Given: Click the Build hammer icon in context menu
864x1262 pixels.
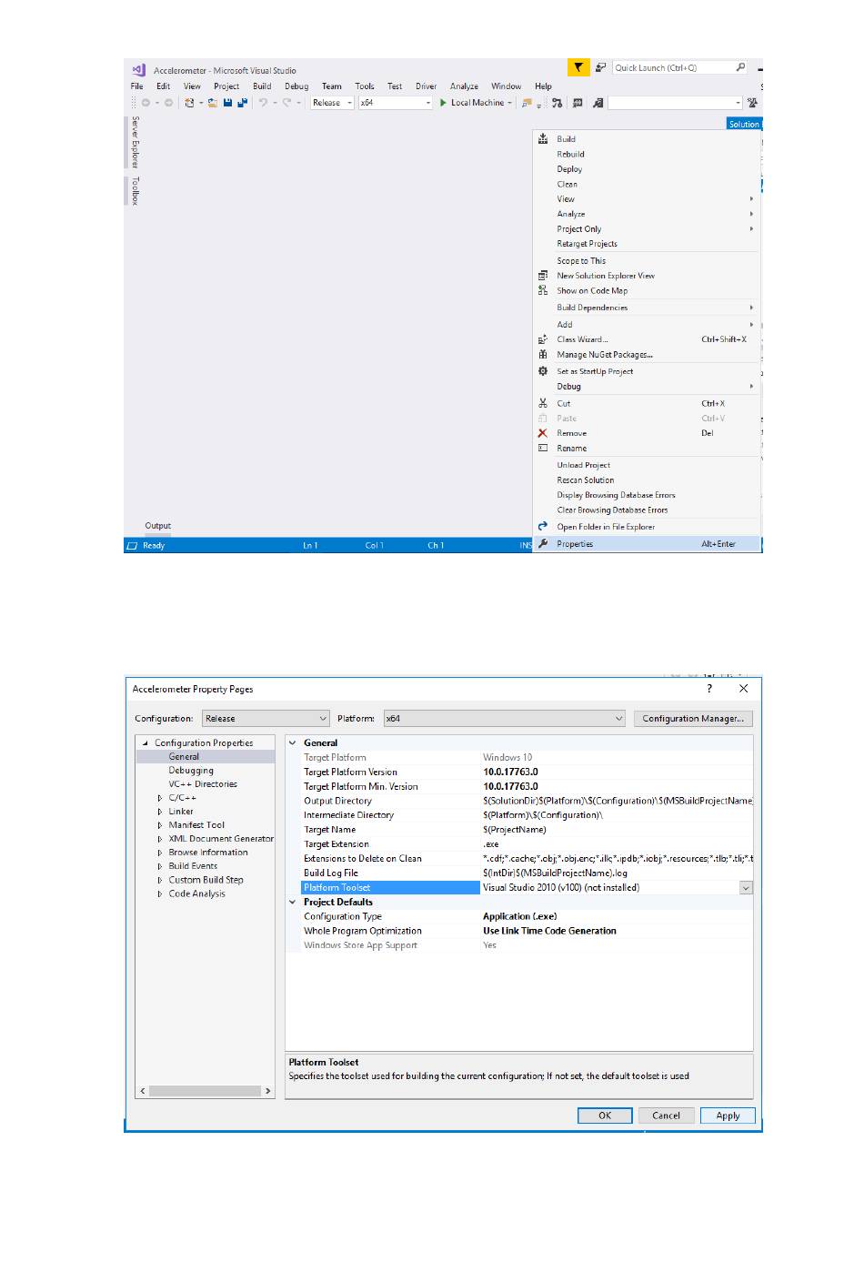Looking at the screenshot, I should (543, 138).
